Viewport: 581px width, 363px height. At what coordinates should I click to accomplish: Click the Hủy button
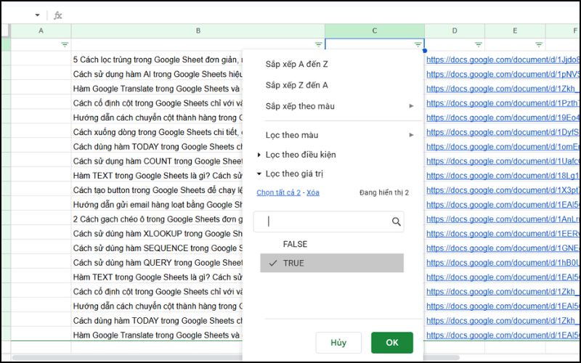point(338,343)
